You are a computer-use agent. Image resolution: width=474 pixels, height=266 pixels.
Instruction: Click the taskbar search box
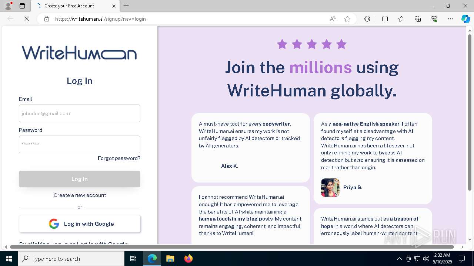(x=71, y=259)
